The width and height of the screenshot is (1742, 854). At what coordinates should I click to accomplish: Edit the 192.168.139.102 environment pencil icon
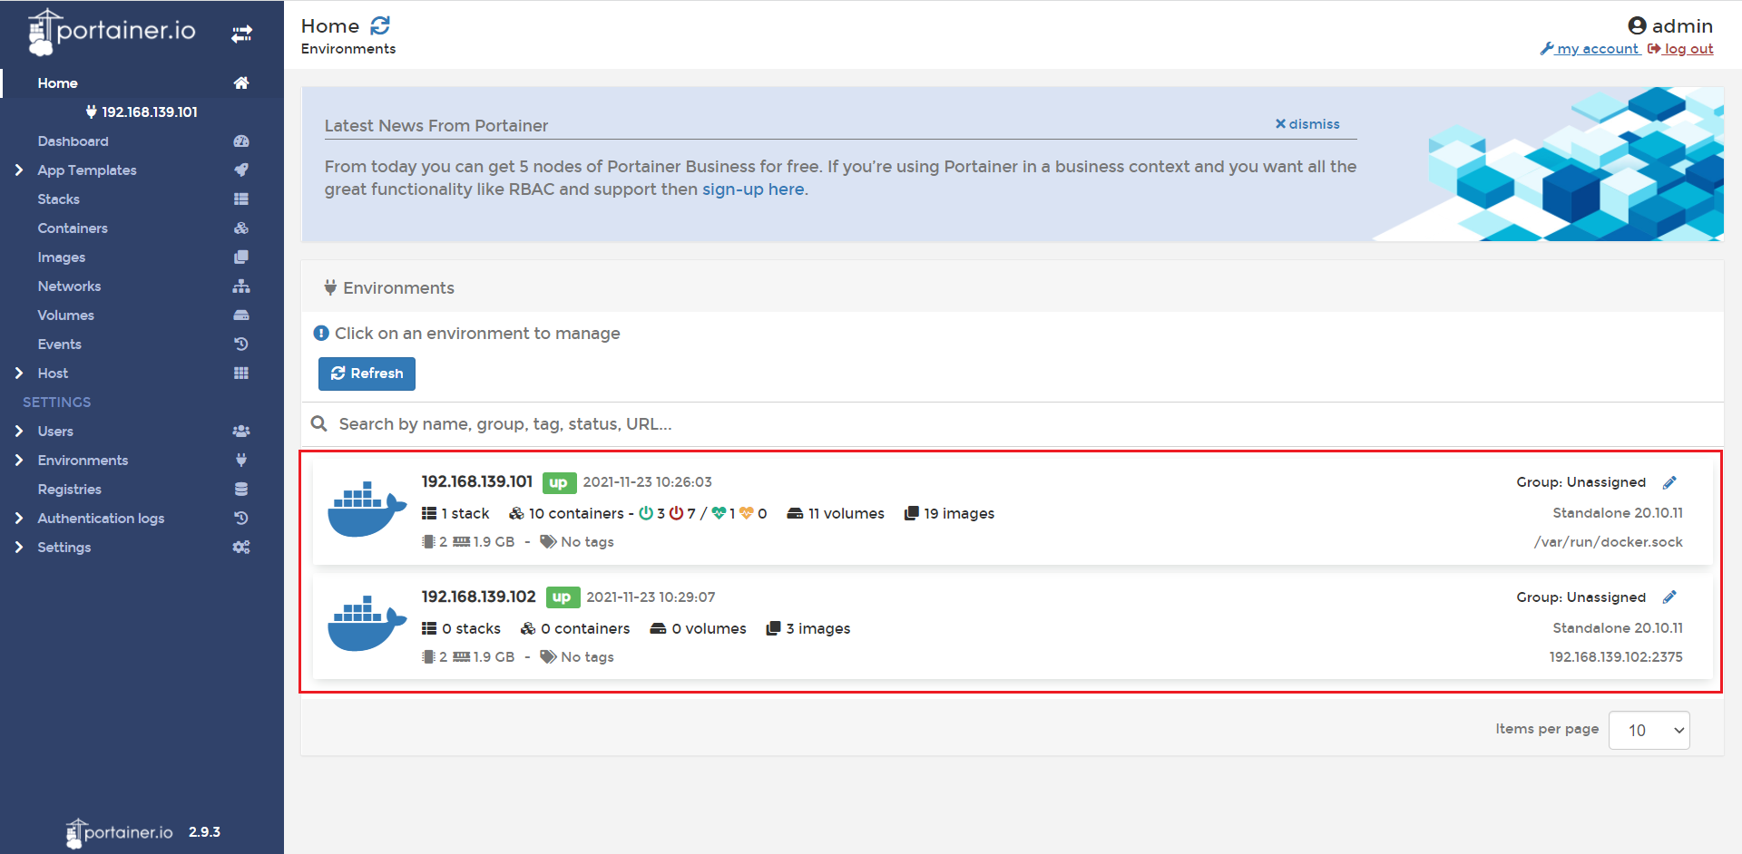click(x=1669, y=597)
